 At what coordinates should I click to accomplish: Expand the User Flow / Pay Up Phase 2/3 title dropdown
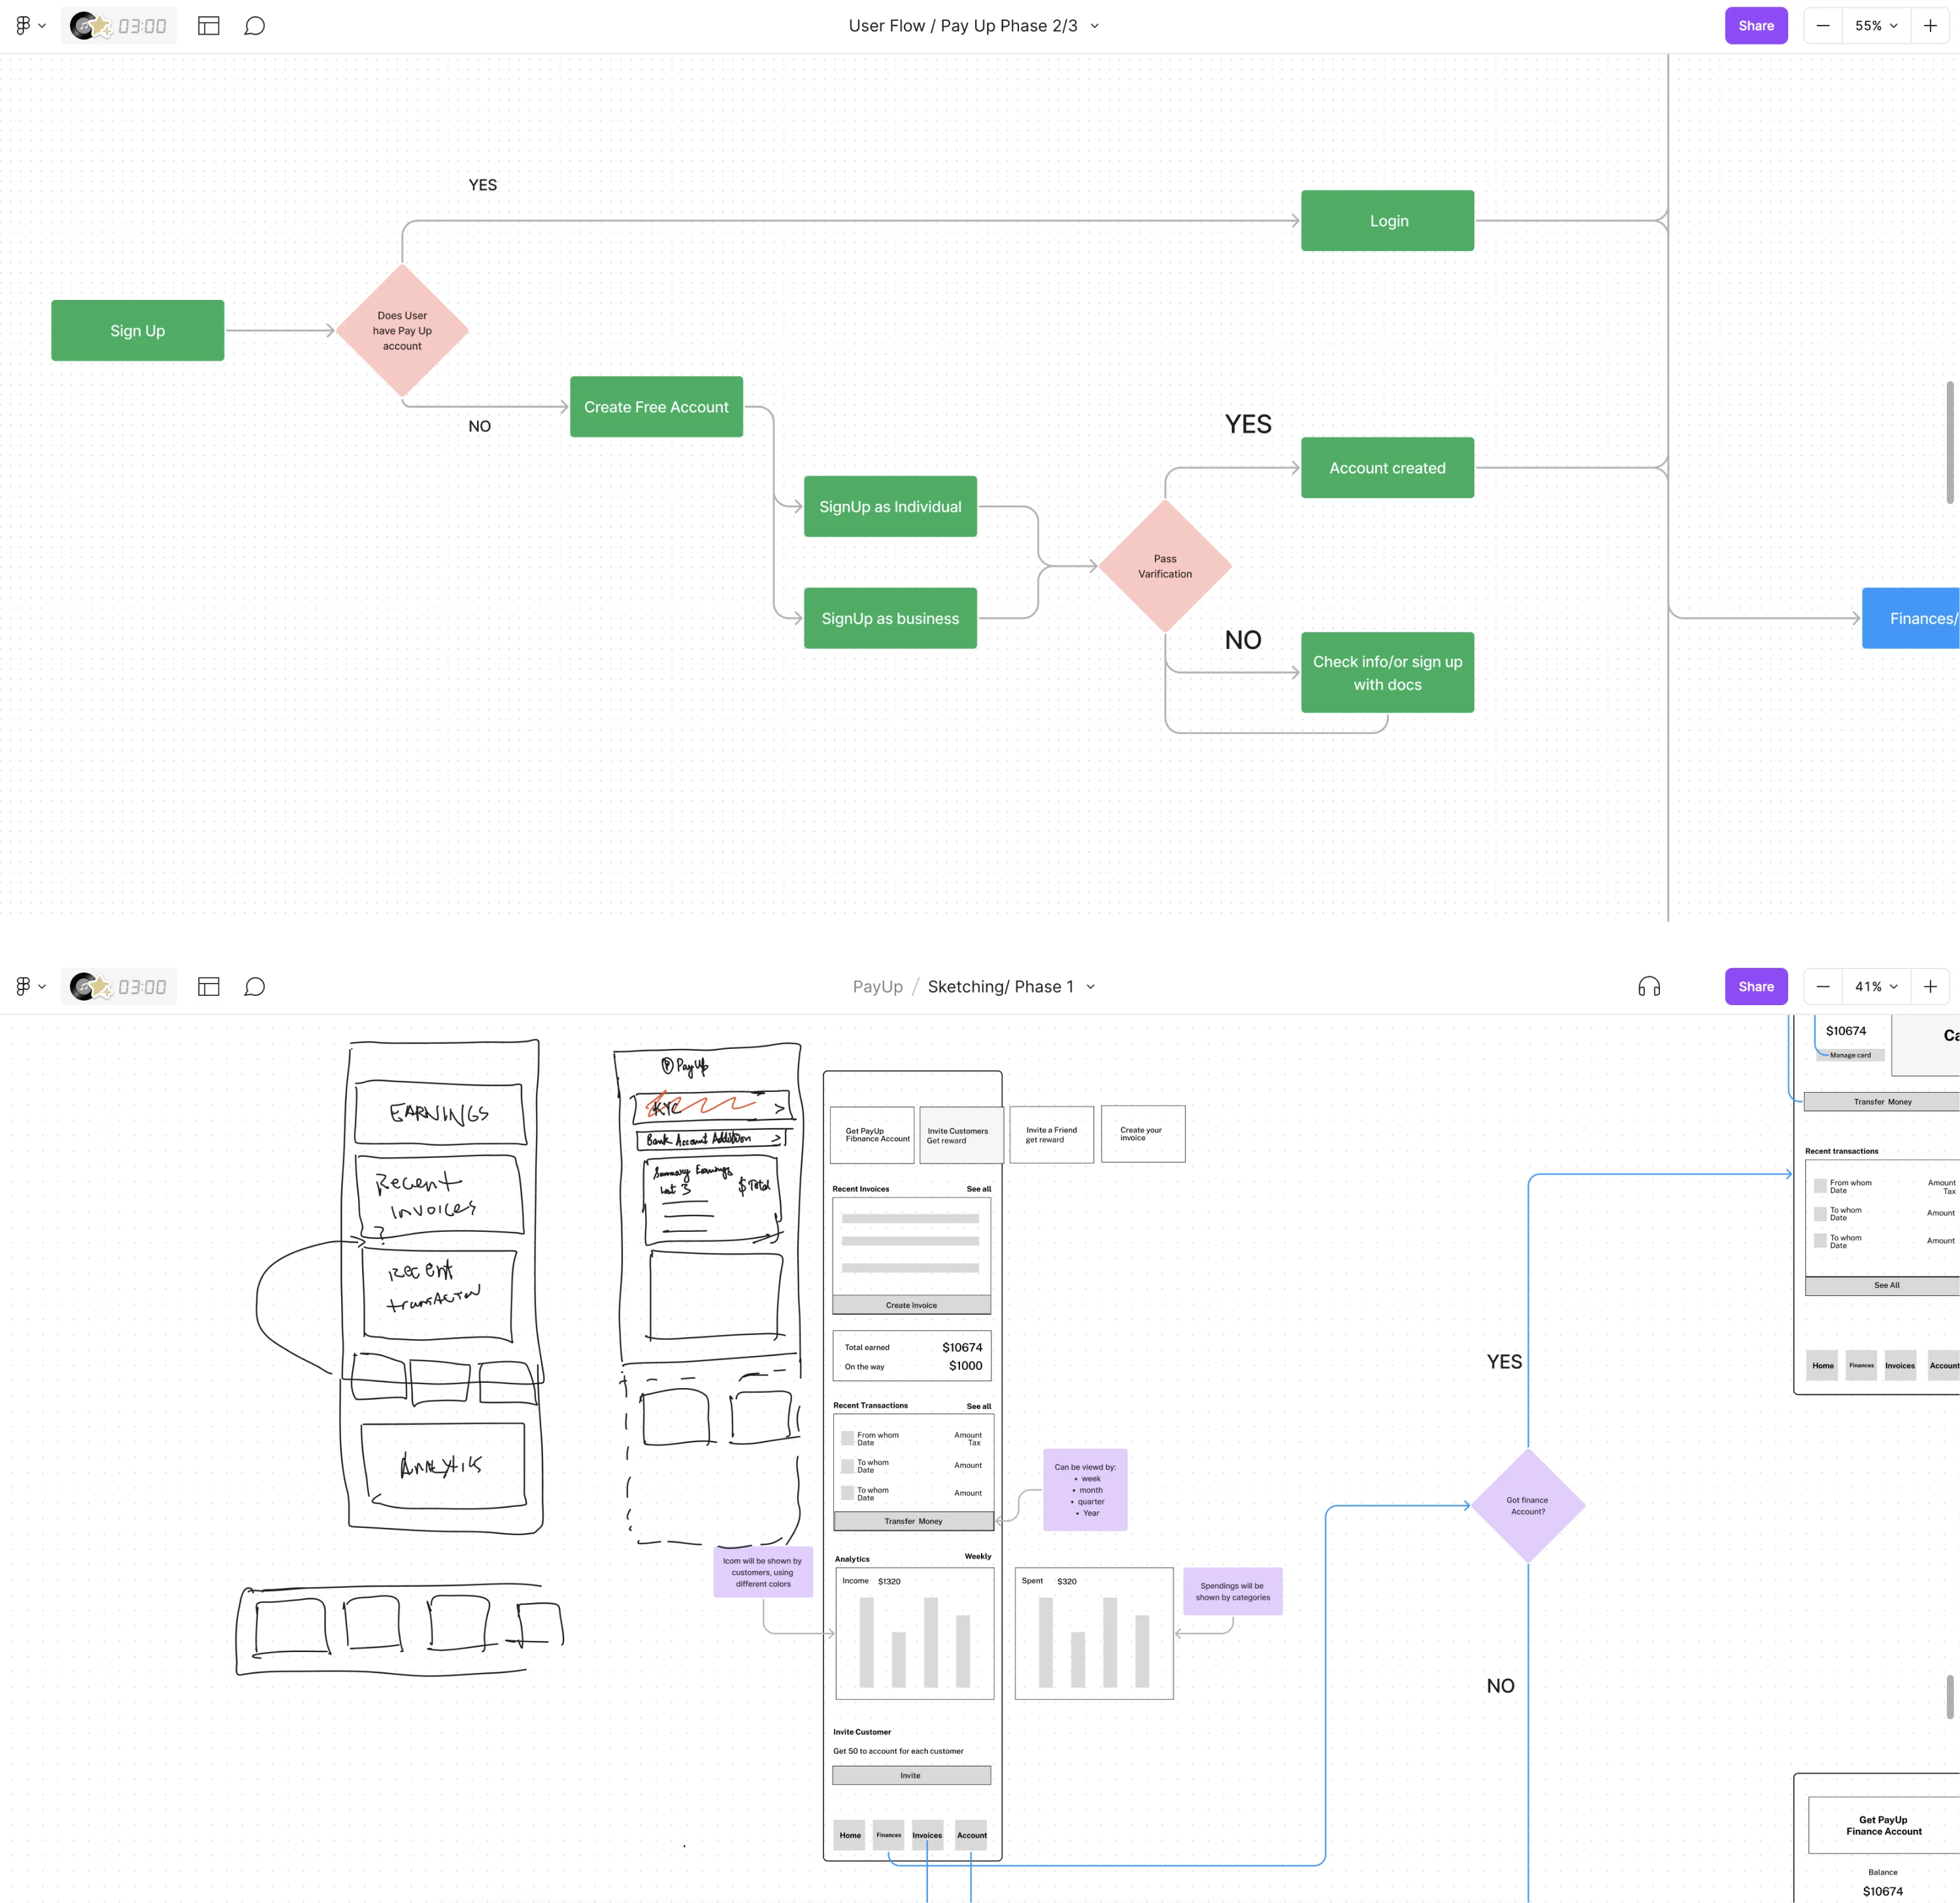[x=1094, y=26]
